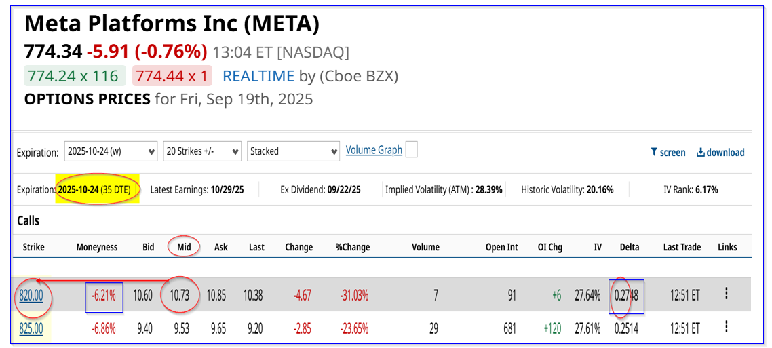Click the Last value 10.38
This screenshot has width=772, height=348.
(x=253, y=295)
